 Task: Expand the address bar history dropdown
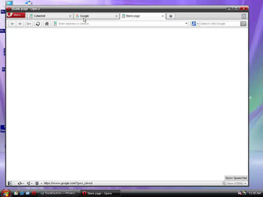186,24
